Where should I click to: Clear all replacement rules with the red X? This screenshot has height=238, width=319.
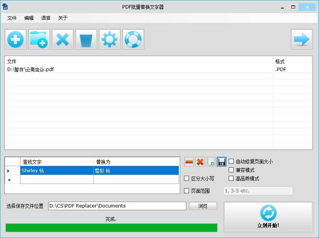(x=200, y=162)
